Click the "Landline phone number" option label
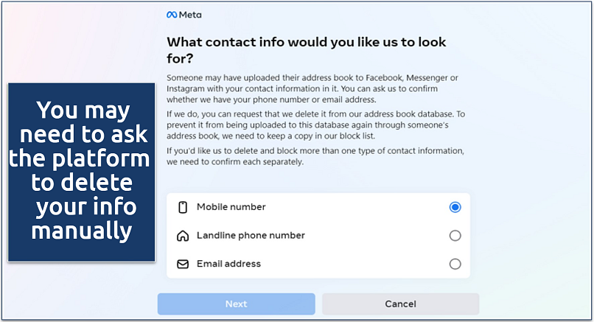The image size is (594, 322). click(x=250, y=236)
